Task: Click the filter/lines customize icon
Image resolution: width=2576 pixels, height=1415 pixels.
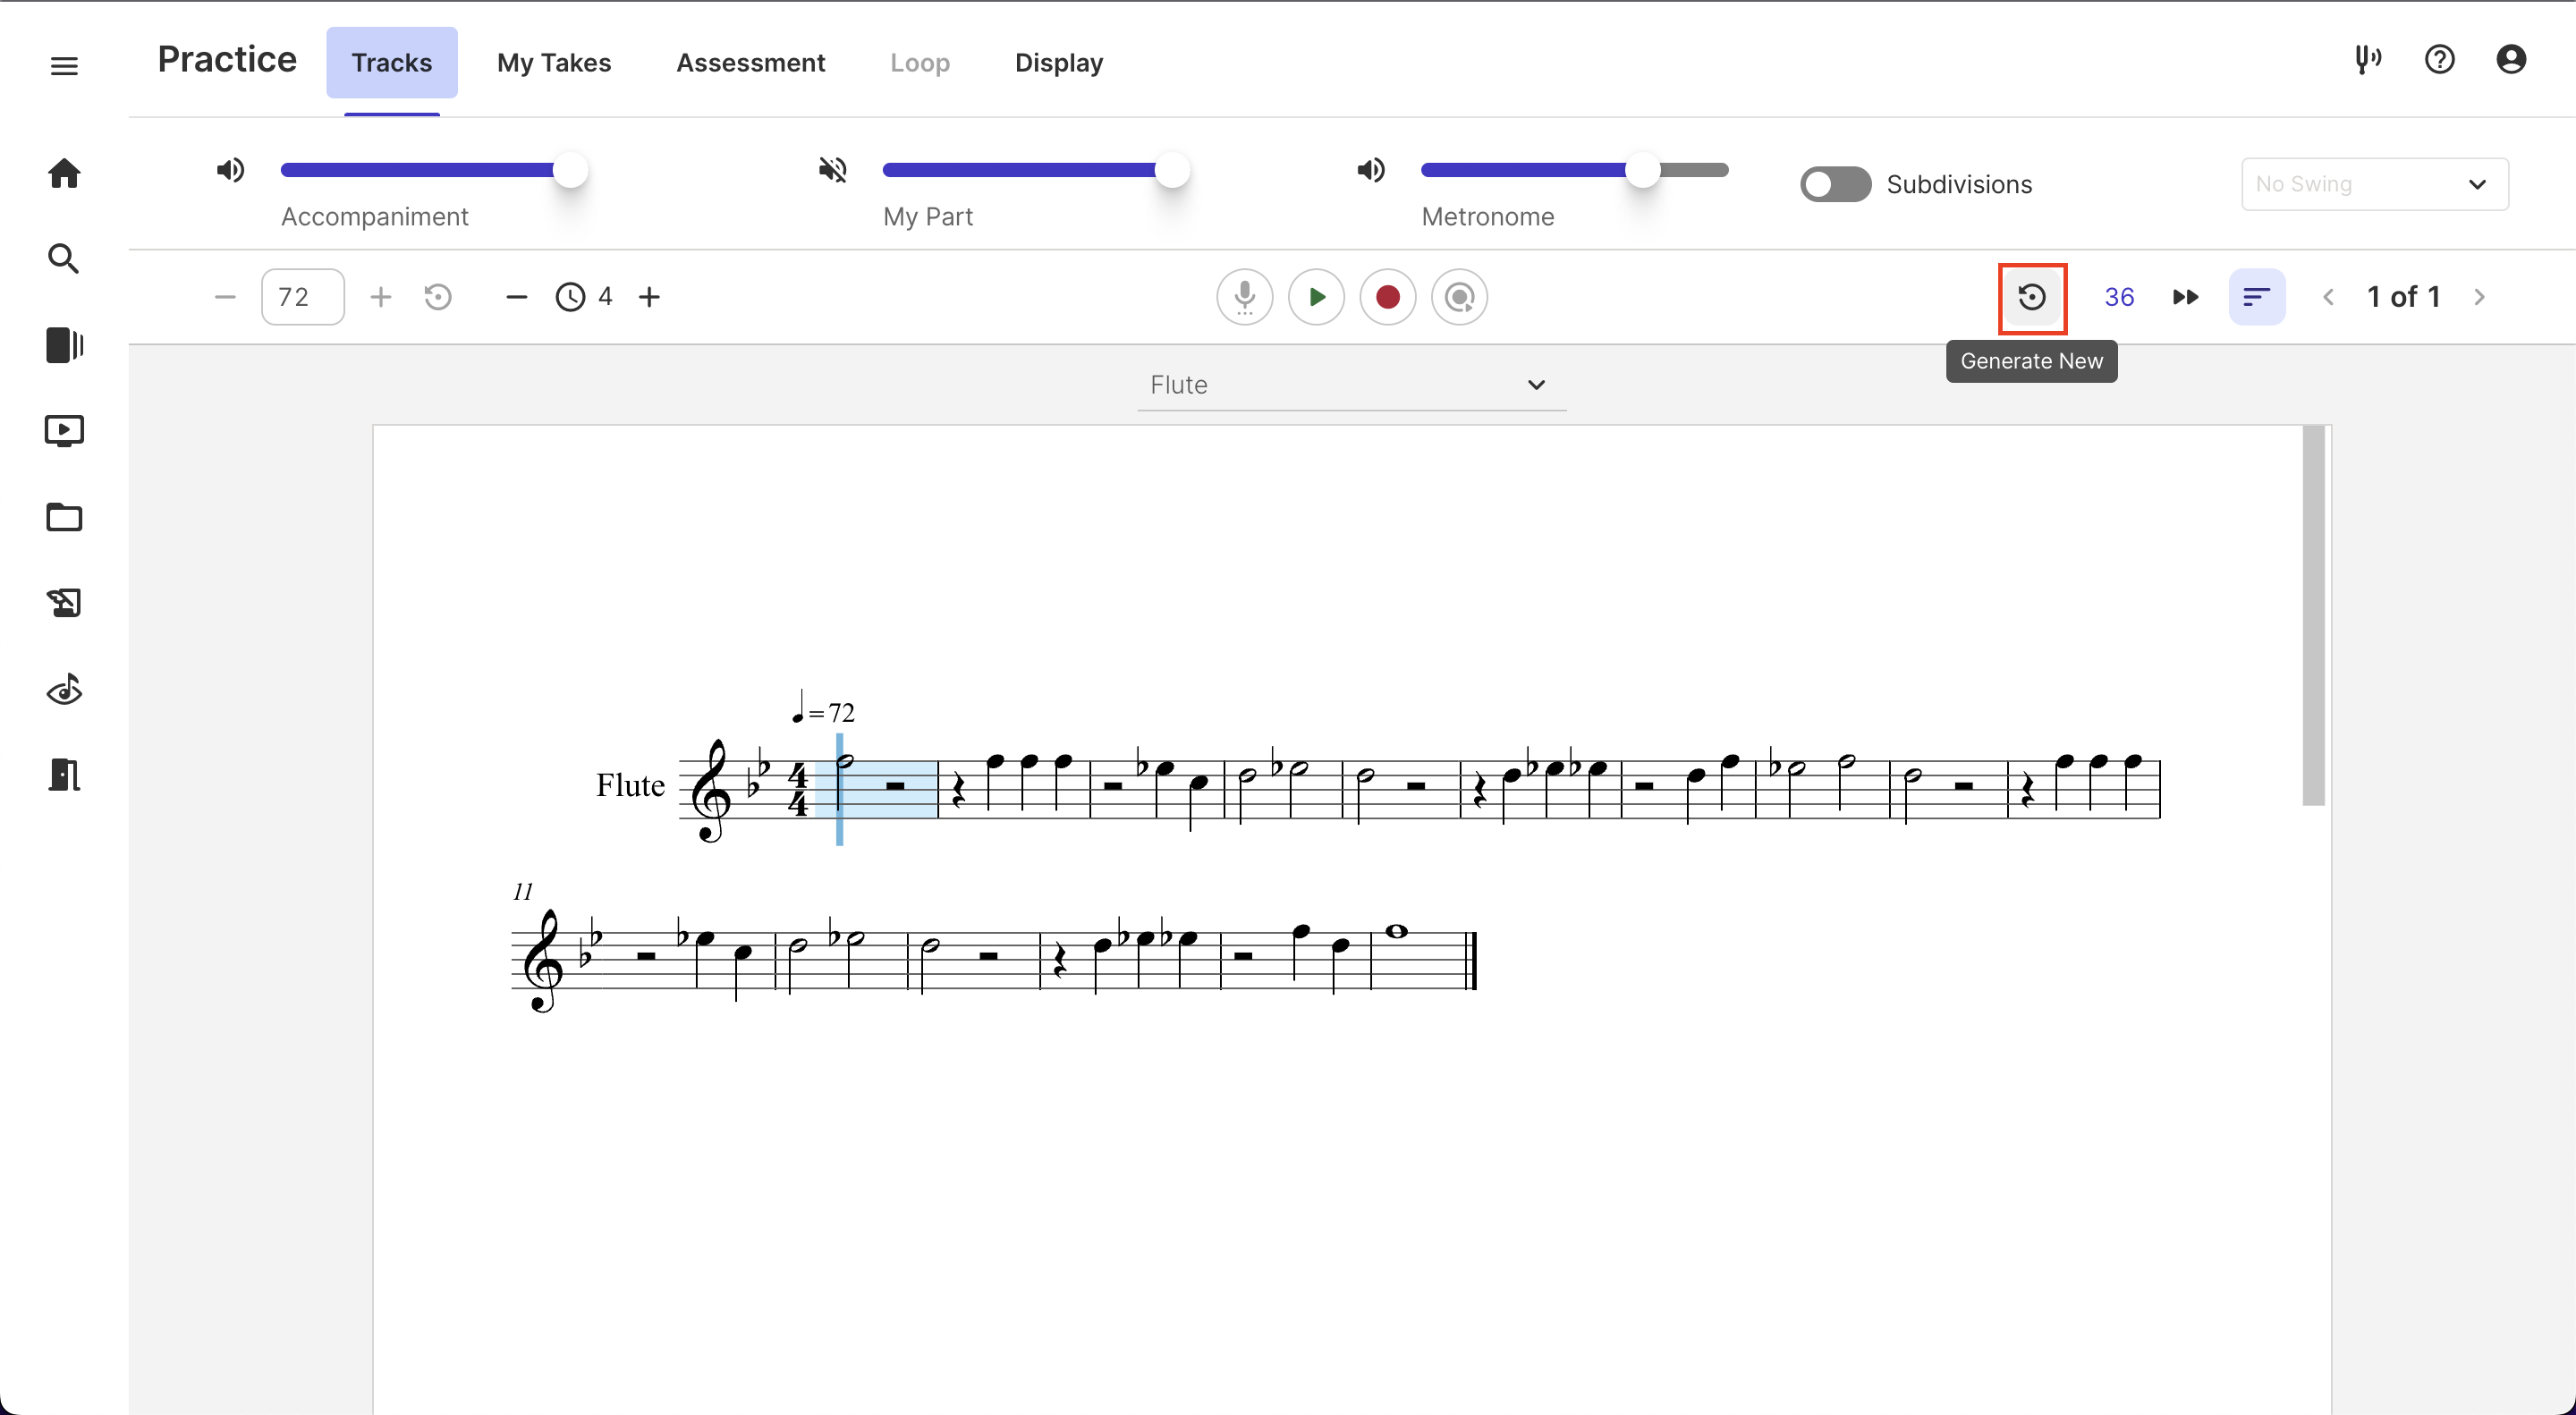Action: point(2254,296)
